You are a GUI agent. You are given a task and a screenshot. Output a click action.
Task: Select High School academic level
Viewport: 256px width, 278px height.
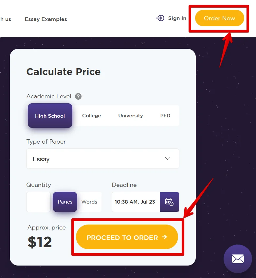click(50, 116)
